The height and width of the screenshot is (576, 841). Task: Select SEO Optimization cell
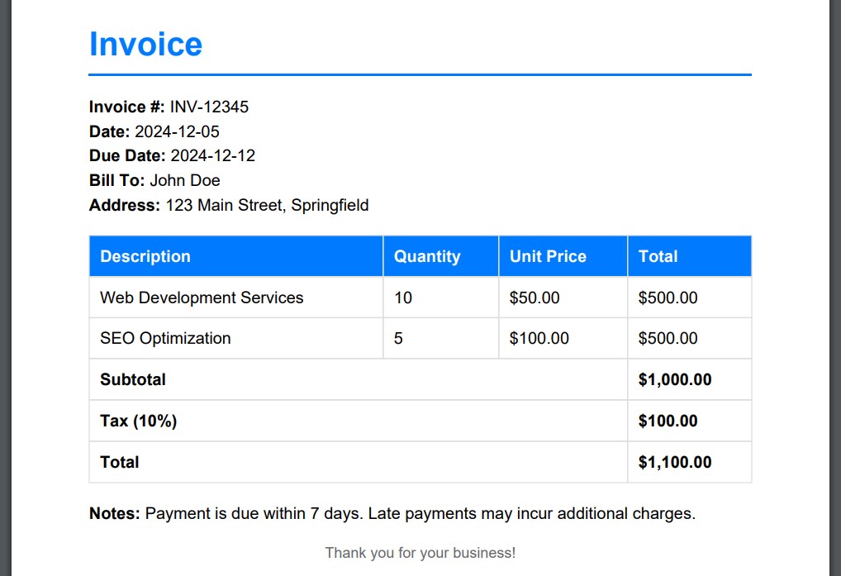[236, 339]
